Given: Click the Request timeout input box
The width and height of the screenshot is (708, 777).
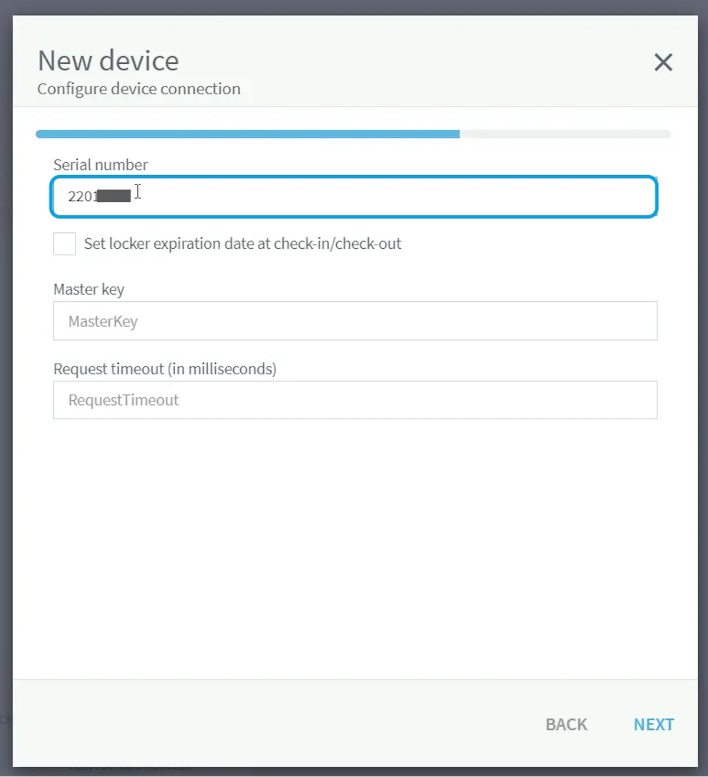Looking at the screenshot, I should pos(355,400).
